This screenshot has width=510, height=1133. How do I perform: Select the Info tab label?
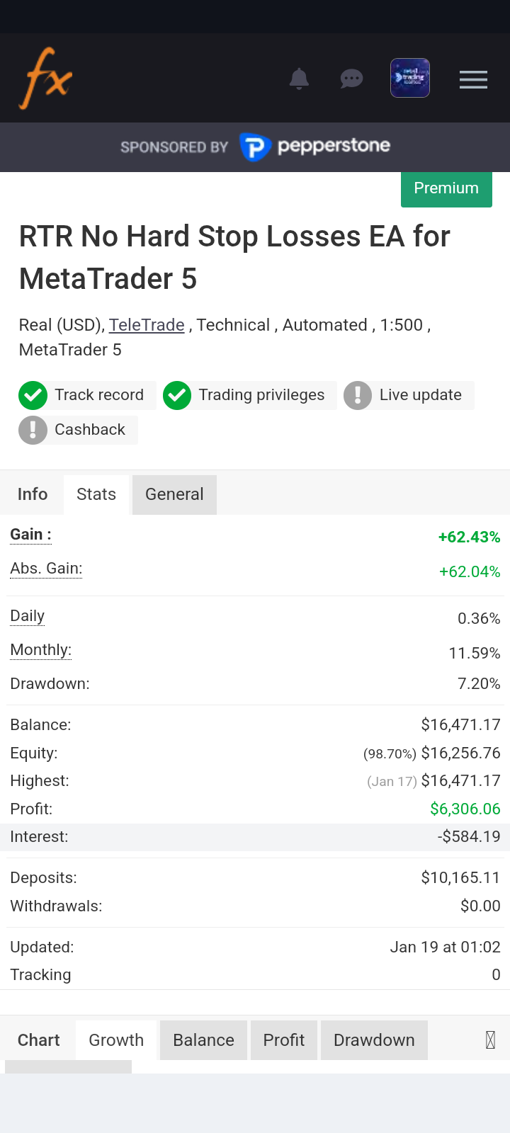point(33,494)
